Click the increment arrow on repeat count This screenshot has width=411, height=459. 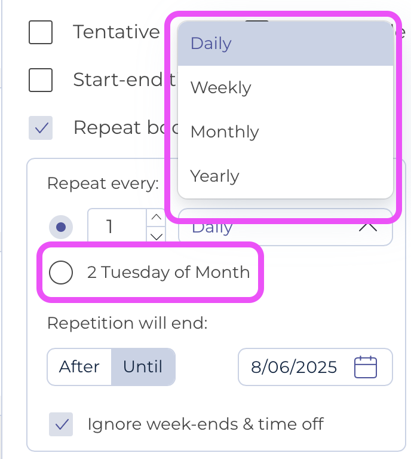click(157, 217)
